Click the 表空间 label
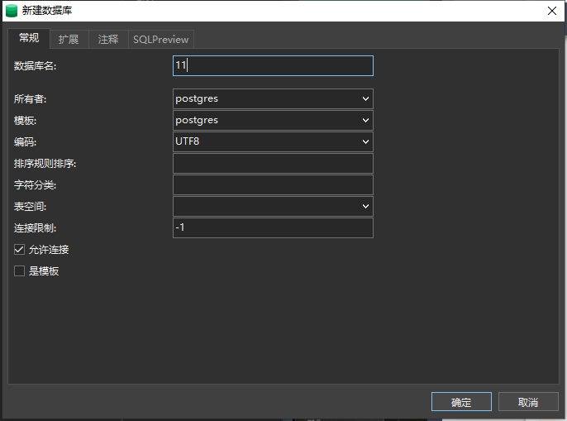 pyautogui.click(x=30, y=206)
